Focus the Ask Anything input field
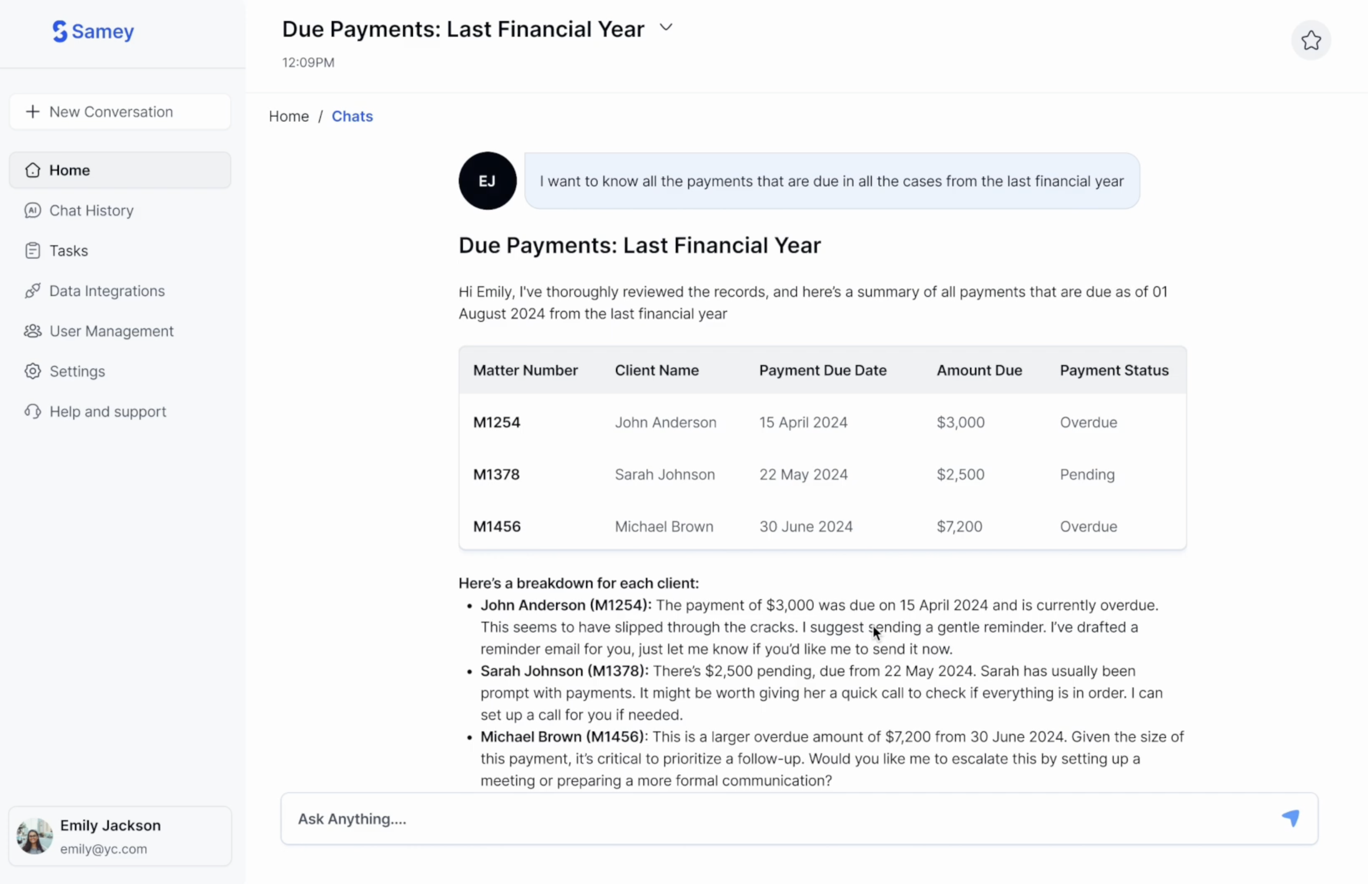The image size is (1368, 884). 799,819
